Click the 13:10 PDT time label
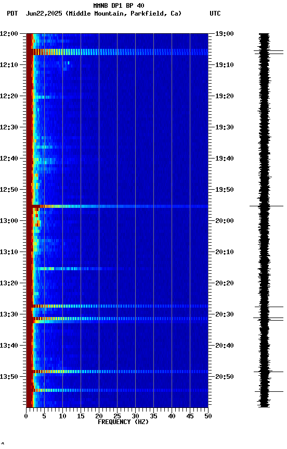287x449 pixels. tap(9, 252)
